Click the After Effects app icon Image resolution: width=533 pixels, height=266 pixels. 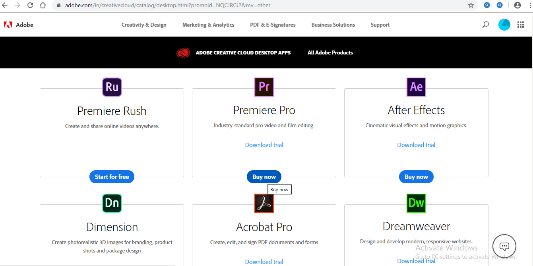(416, 87)
